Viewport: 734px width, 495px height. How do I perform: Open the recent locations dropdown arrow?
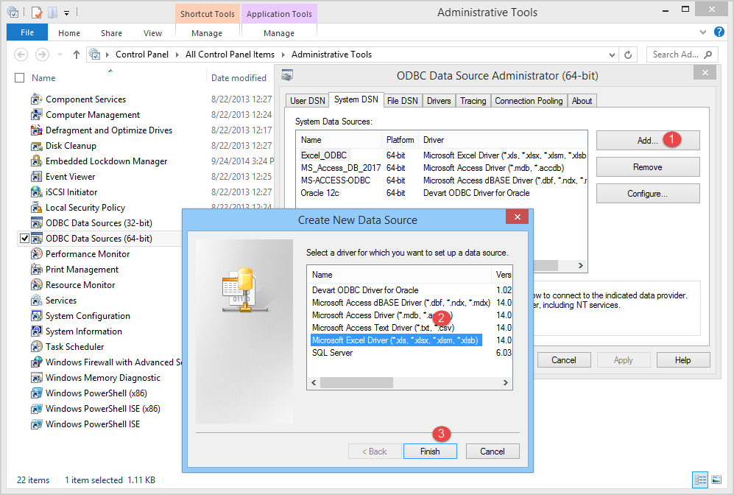click(60, 55)
